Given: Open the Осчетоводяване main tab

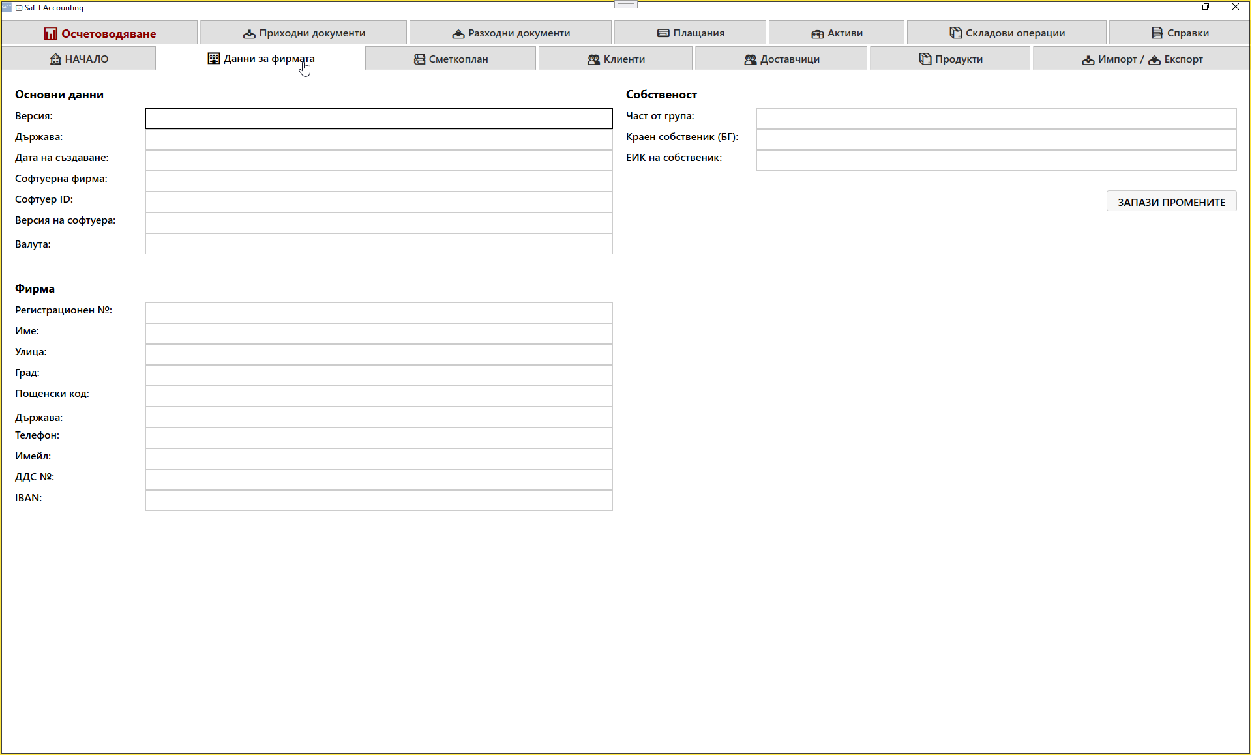Looking at the screenshot, I should 100,33.
